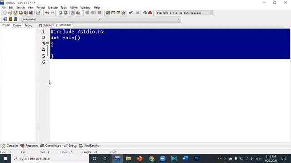291x163 pixels.
Task: Select the Untitled2 editor tab
Action: (x=64, y=25)
